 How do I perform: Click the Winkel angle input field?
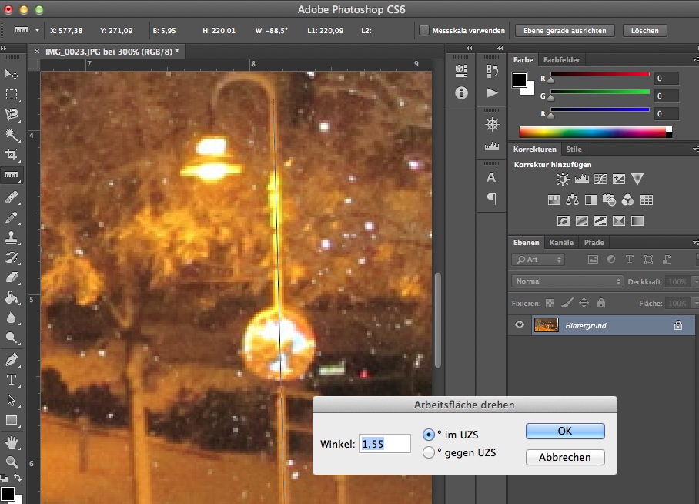(384, 444)
